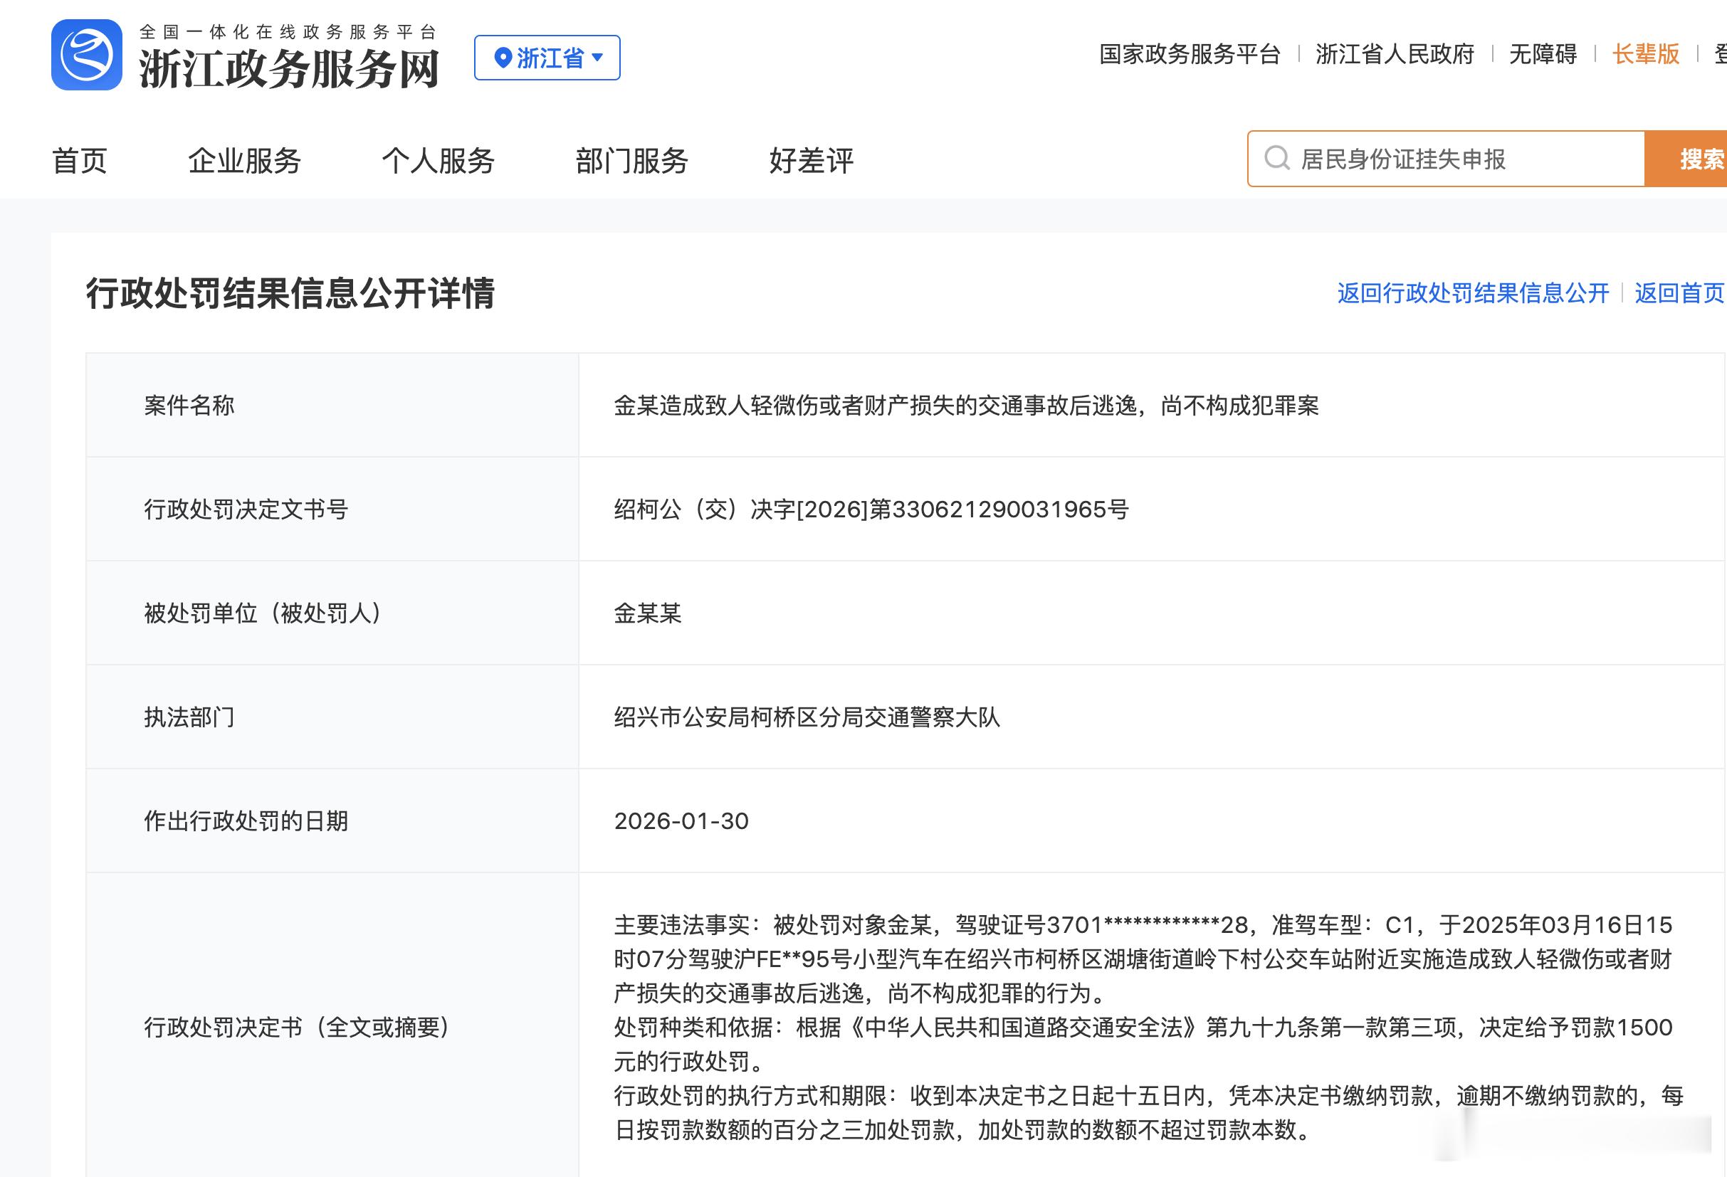1727x1177 pixels.
Task: Go to the 首页 navigation tab
Action: click(x=80, y=161)
